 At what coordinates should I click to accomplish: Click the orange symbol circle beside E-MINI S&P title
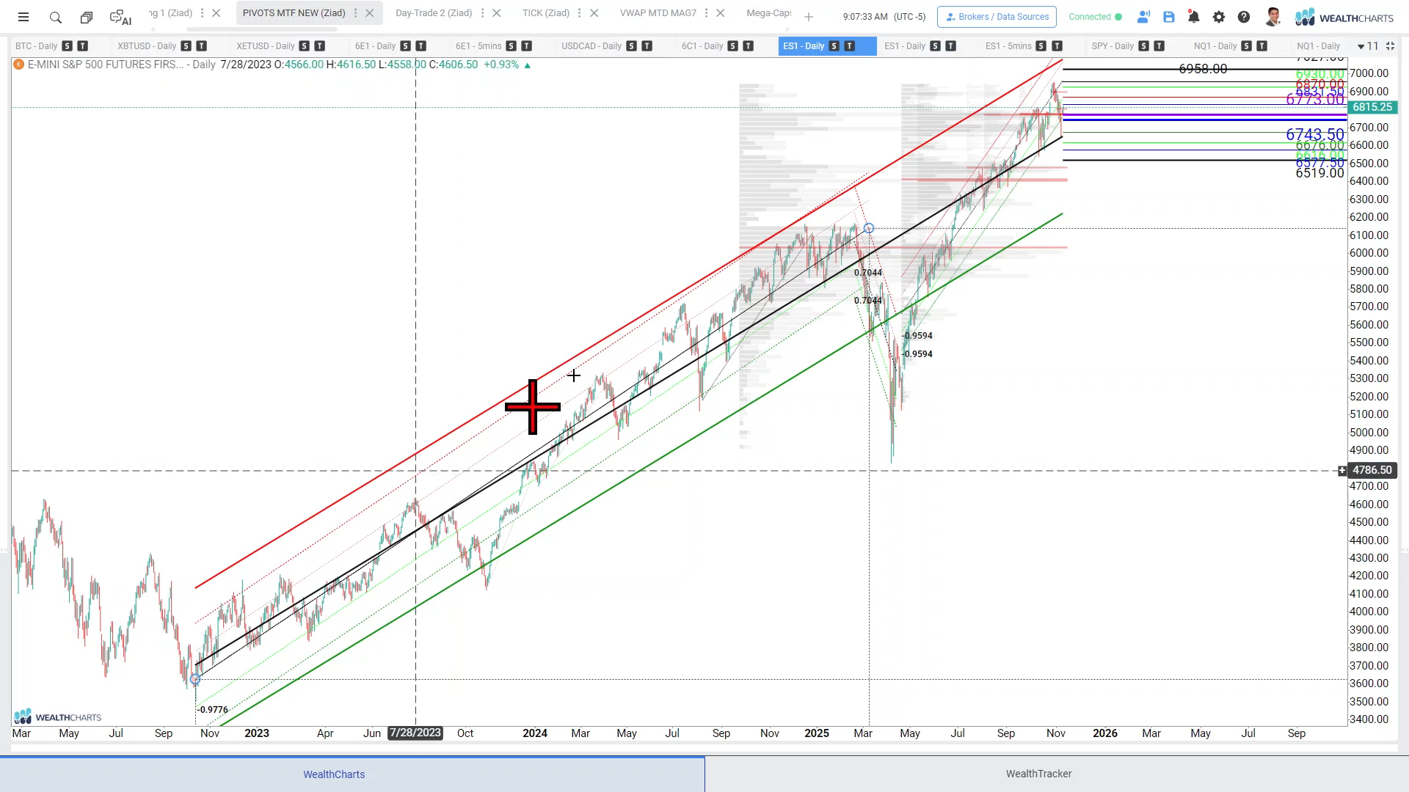point(19,65)
